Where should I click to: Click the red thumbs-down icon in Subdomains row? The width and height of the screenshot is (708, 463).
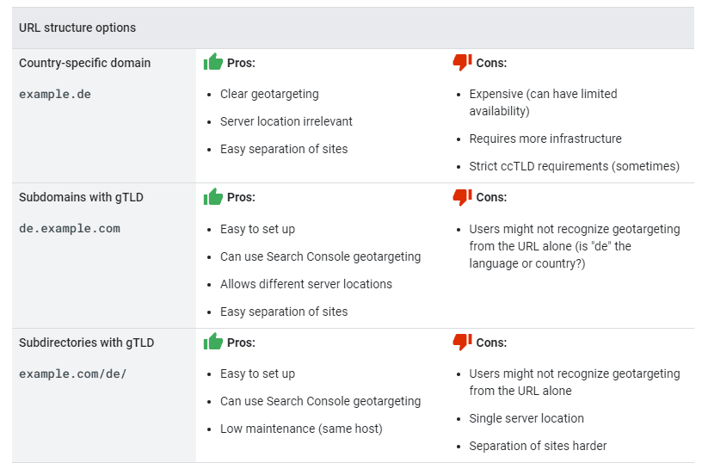[462, 197]
